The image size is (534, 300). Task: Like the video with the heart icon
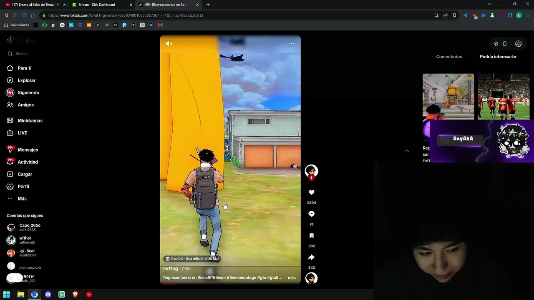point(311,192)
